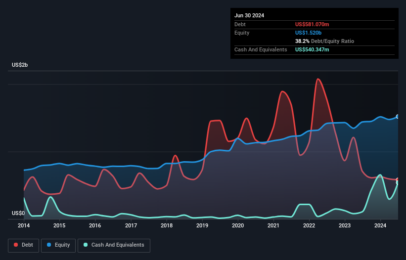Toggle the Equity series legend button
406x260 pixels.
click(58, 245)
